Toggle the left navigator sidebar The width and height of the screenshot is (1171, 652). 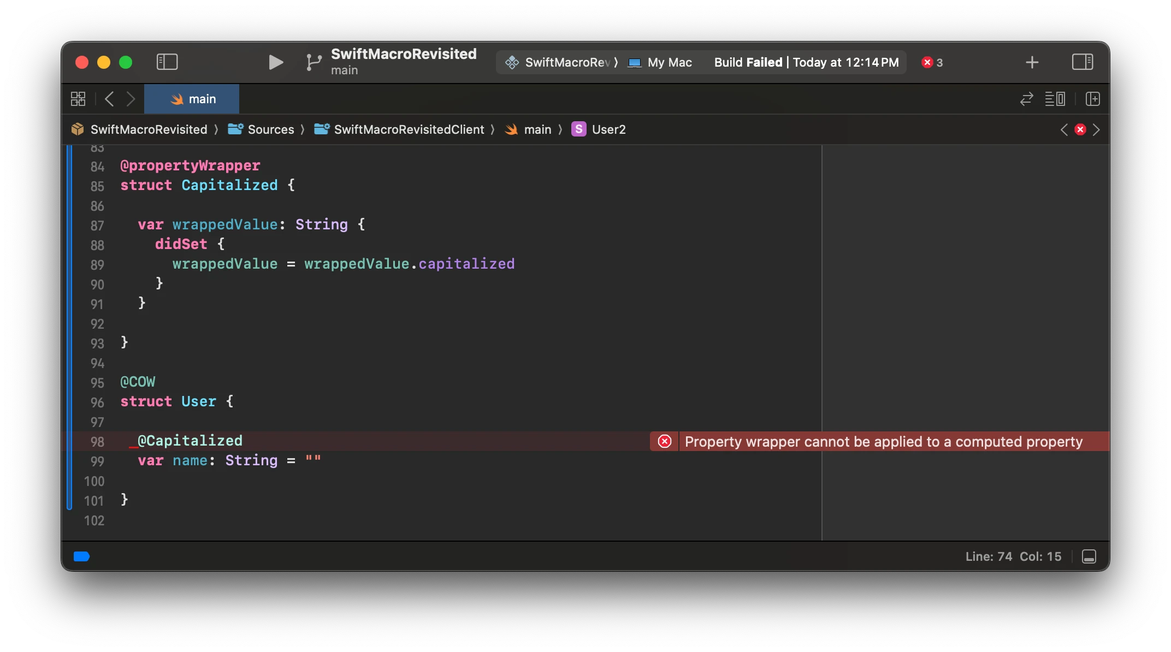[x=167, y=62]
